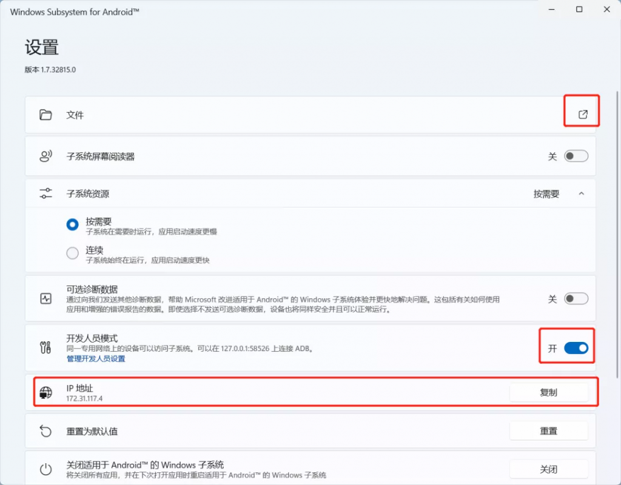
Task: Click the 复制 button for the IP address
Action: (x=548, y=392)
